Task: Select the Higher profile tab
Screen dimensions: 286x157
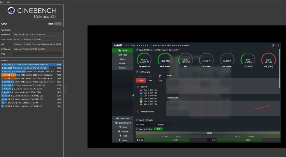Action: pos(123,59)
